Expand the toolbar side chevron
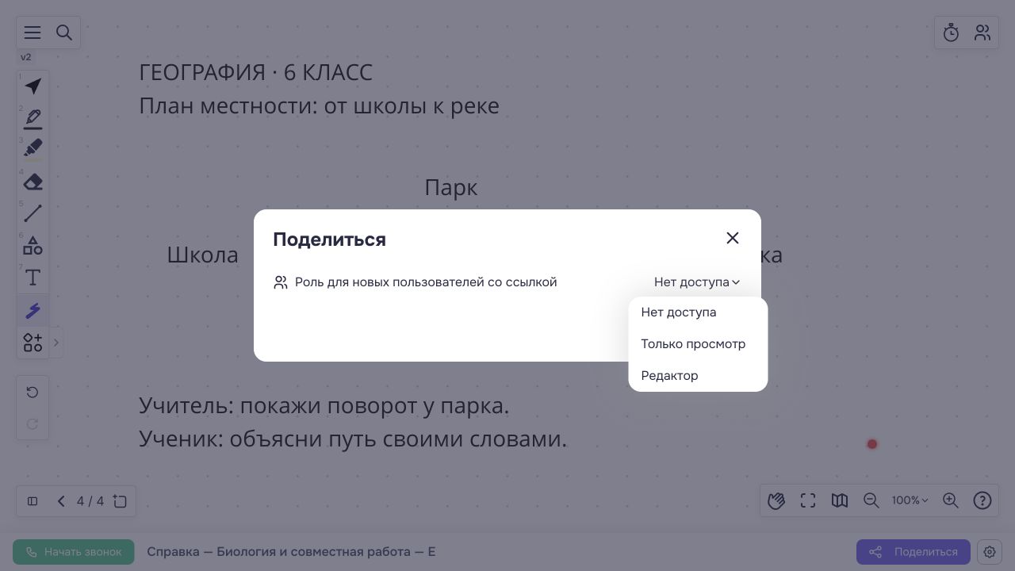Screen dimensions: 1015x571 point(56,343)
